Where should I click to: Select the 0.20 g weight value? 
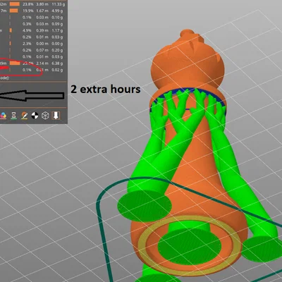[57, 50]
